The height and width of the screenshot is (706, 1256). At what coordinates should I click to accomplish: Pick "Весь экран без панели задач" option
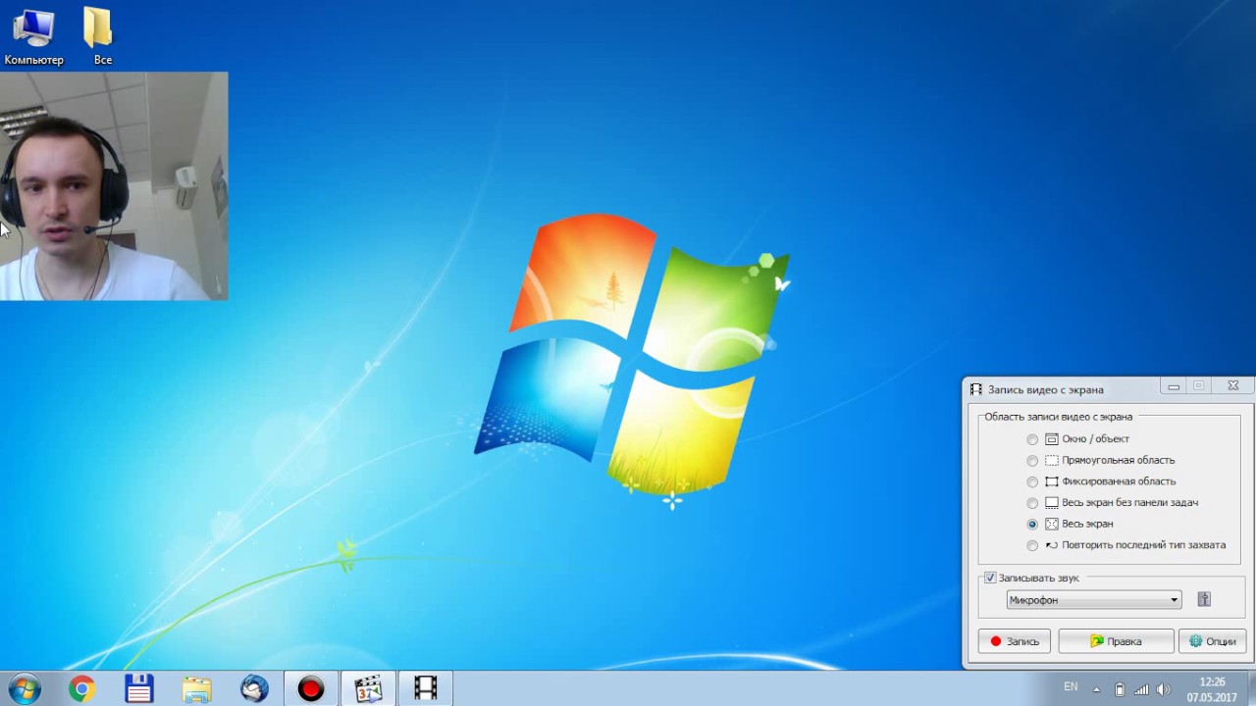[1032, 503]
